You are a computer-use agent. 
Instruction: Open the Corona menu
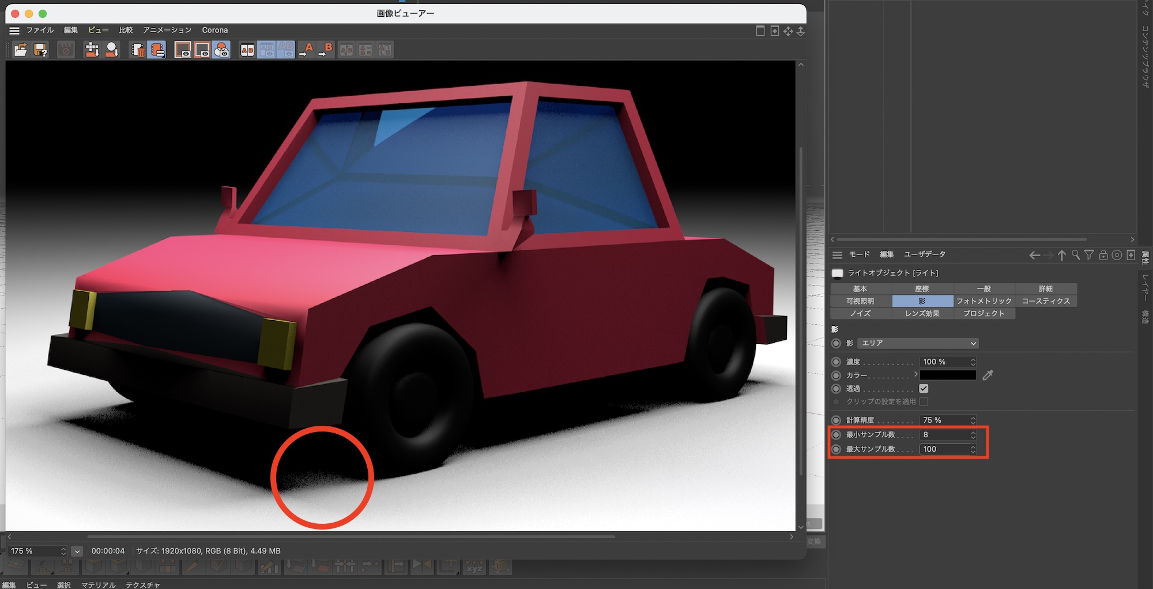pos(214,30)
